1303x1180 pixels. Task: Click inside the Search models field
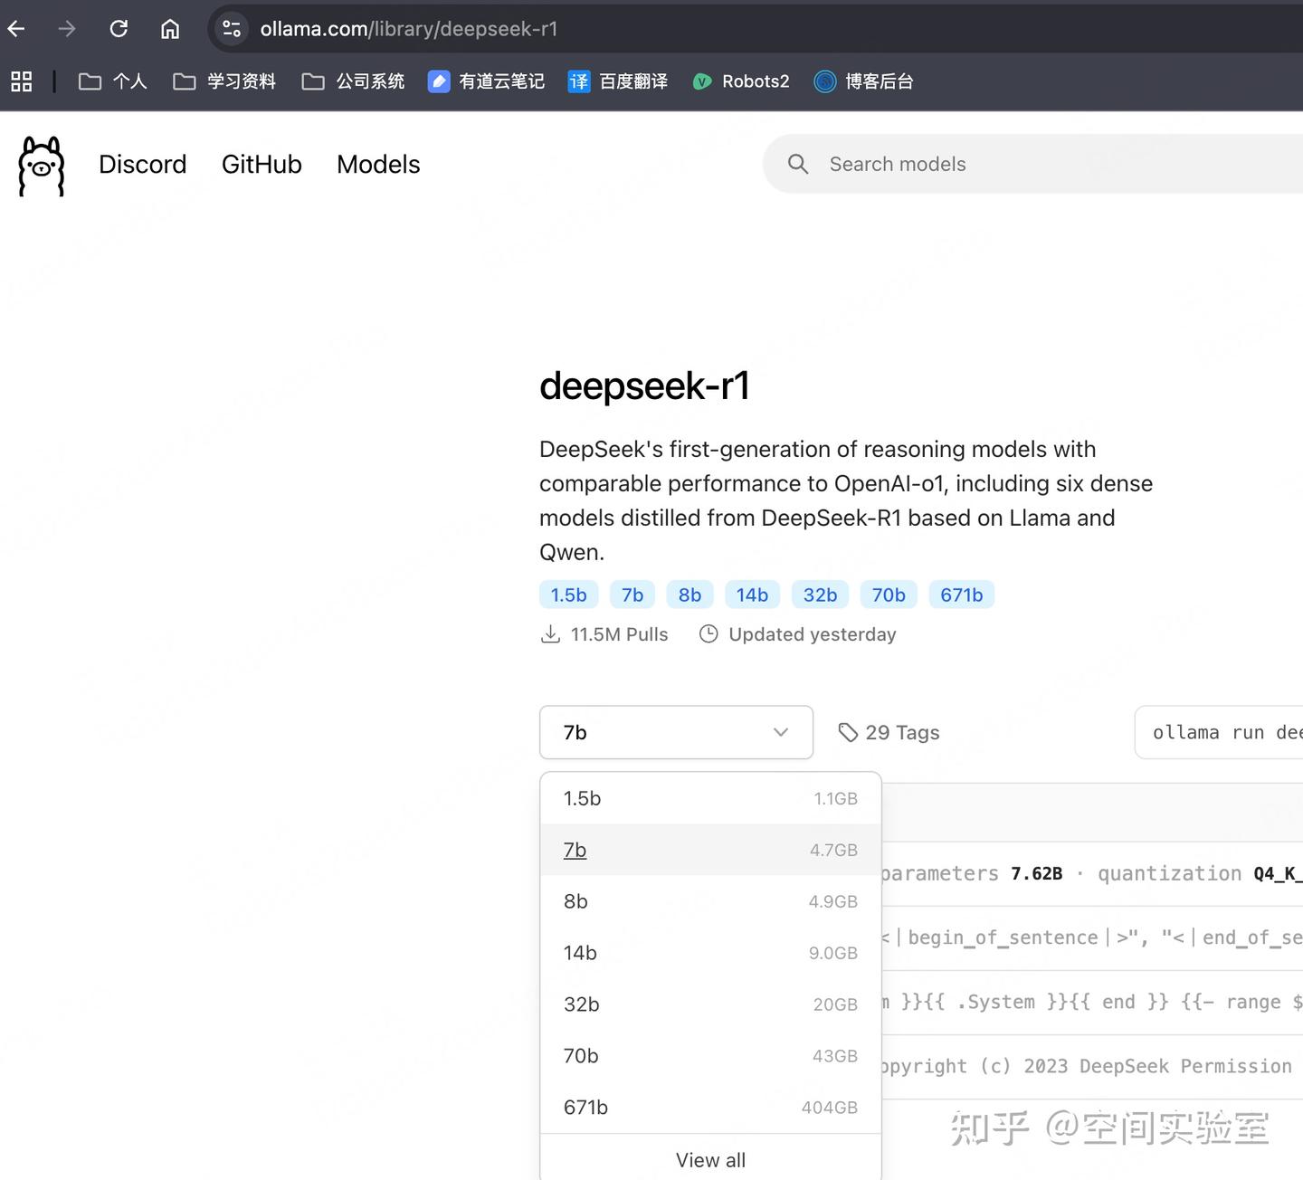pos(950,164)
